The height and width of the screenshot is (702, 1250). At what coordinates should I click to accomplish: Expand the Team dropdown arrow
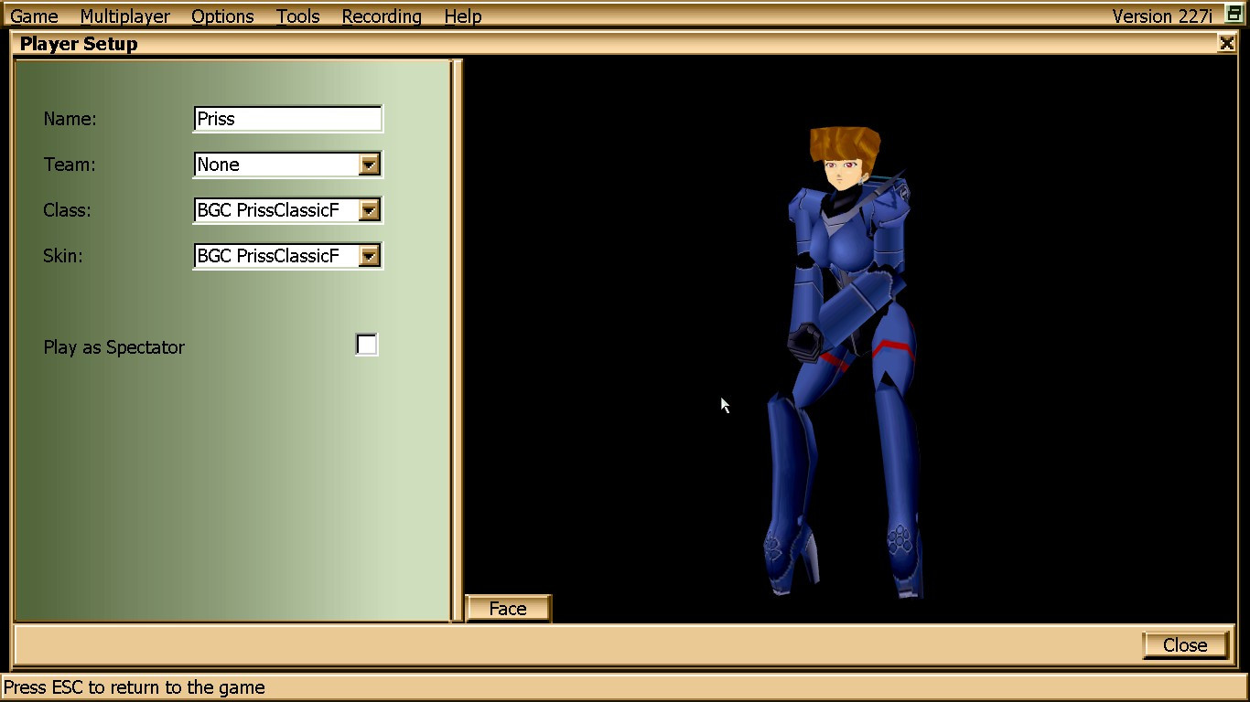click(x=369, y=165)
